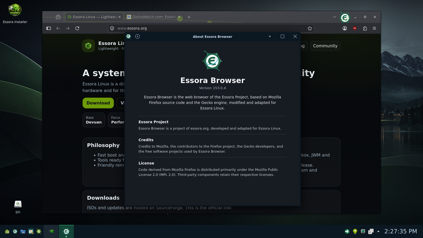423x238 pixels.
Task: Click the green Download button
Action: [x=98, y=103]
